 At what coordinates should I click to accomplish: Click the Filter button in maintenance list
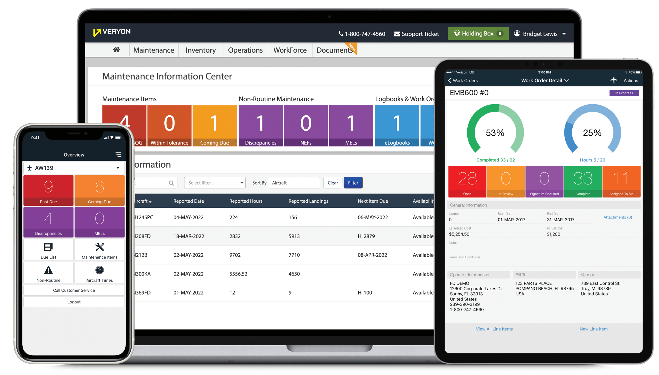point(353,183)
